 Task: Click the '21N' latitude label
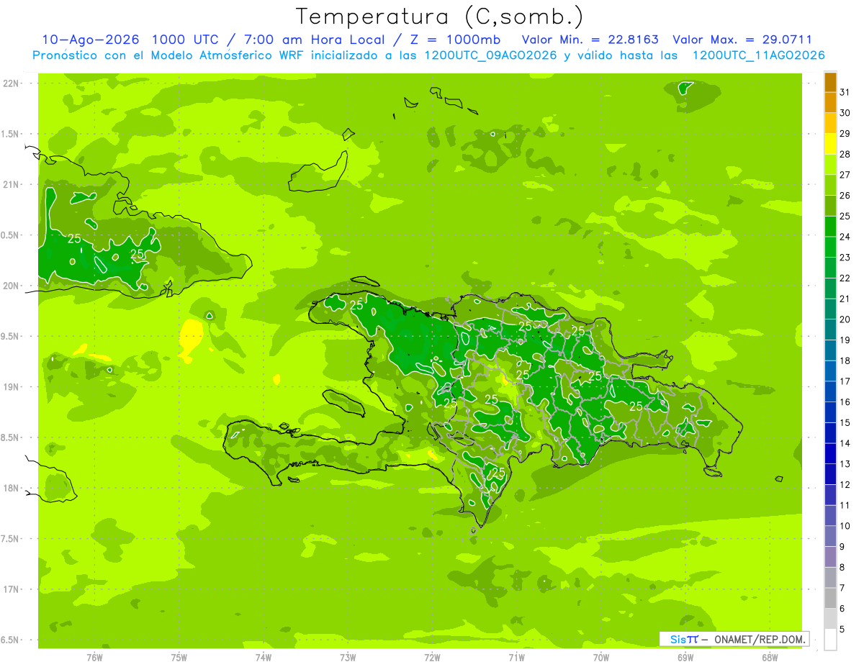12,184
